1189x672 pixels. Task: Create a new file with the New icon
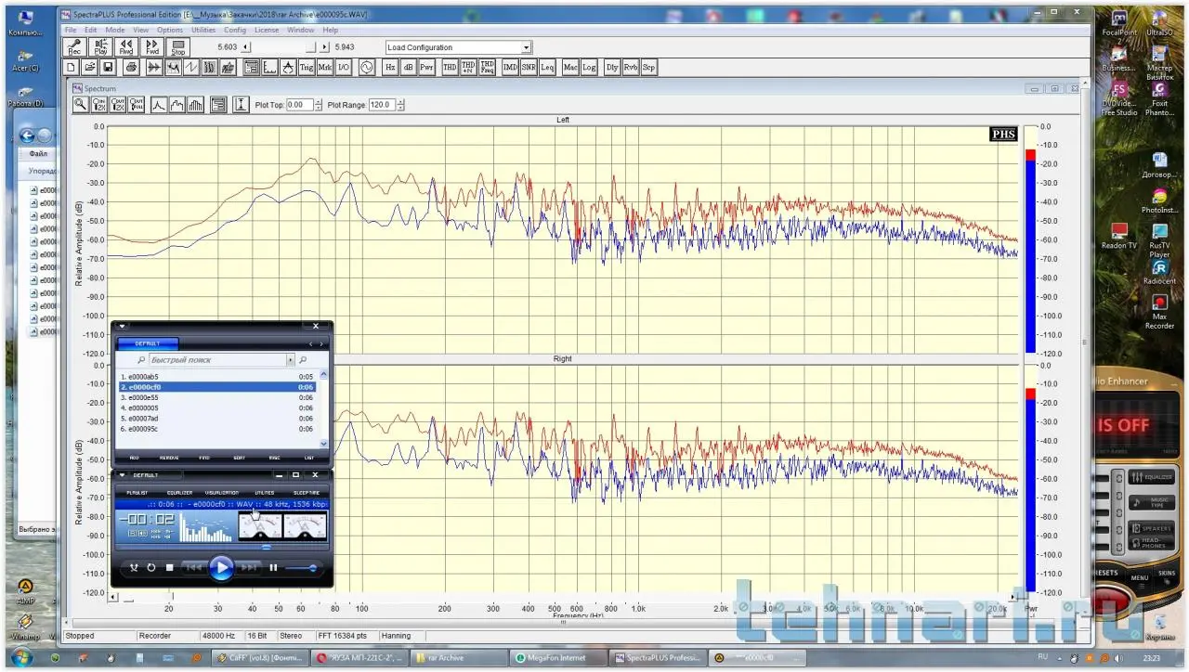click(72, 68)
